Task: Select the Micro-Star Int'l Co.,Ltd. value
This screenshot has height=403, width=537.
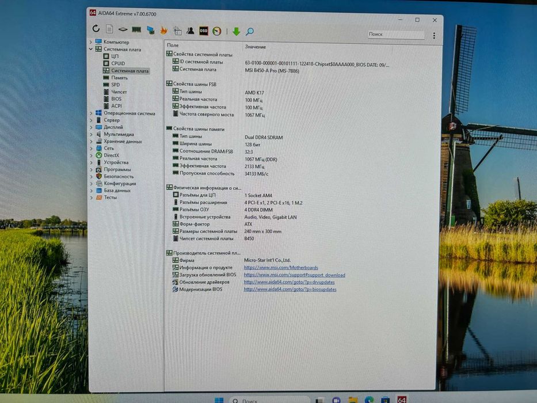Action: [x=267, y=260]
